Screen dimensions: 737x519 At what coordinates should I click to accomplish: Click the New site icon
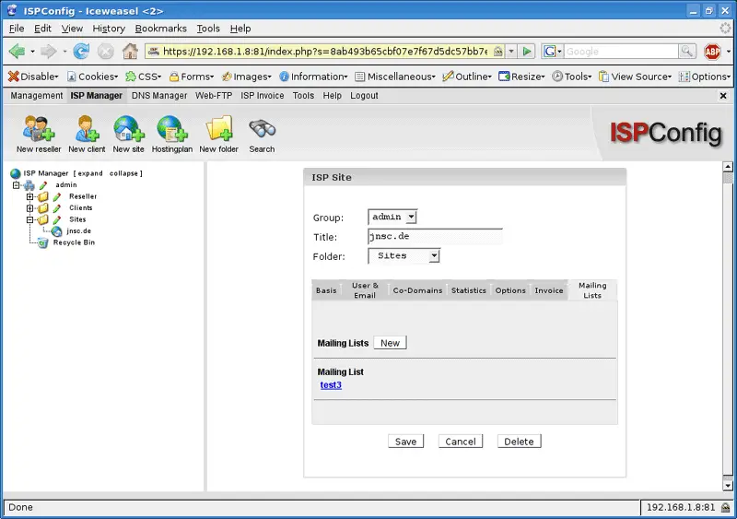pyautogui.click(x=128, y=129)
